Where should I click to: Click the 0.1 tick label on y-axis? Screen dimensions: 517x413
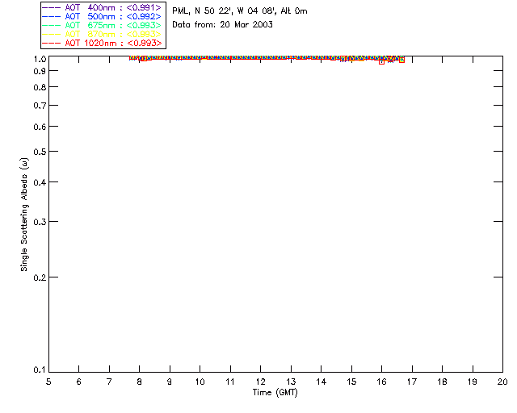click(40, 370)
